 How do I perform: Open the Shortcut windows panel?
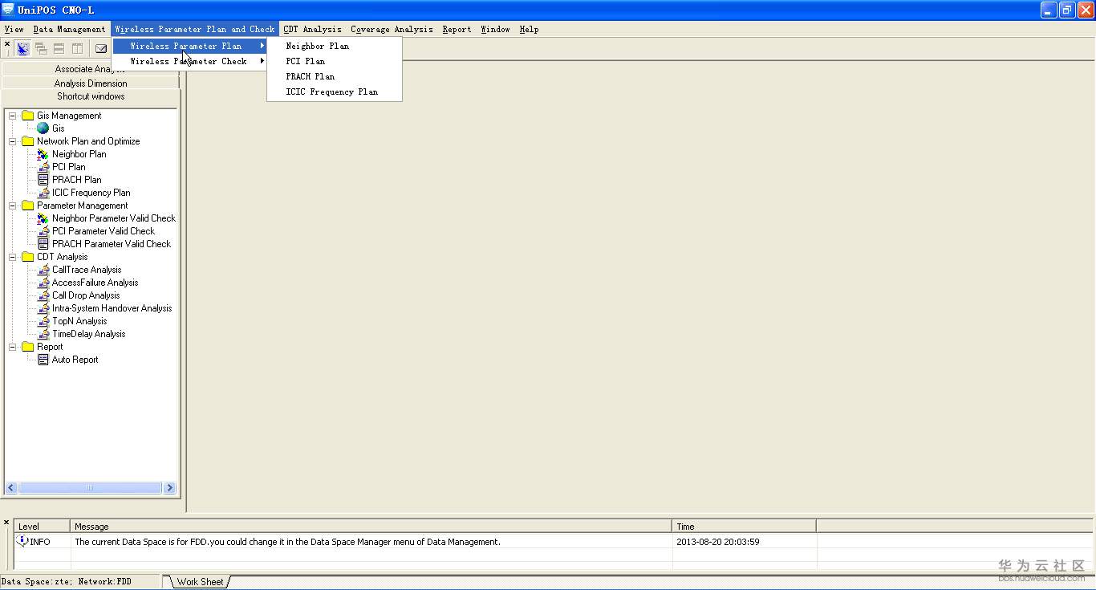point(91,96)
